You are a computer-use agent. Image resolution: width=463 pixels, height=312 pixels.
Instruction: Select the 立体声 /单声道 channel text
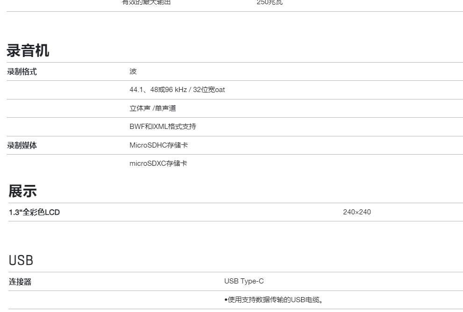coord(152,108)
